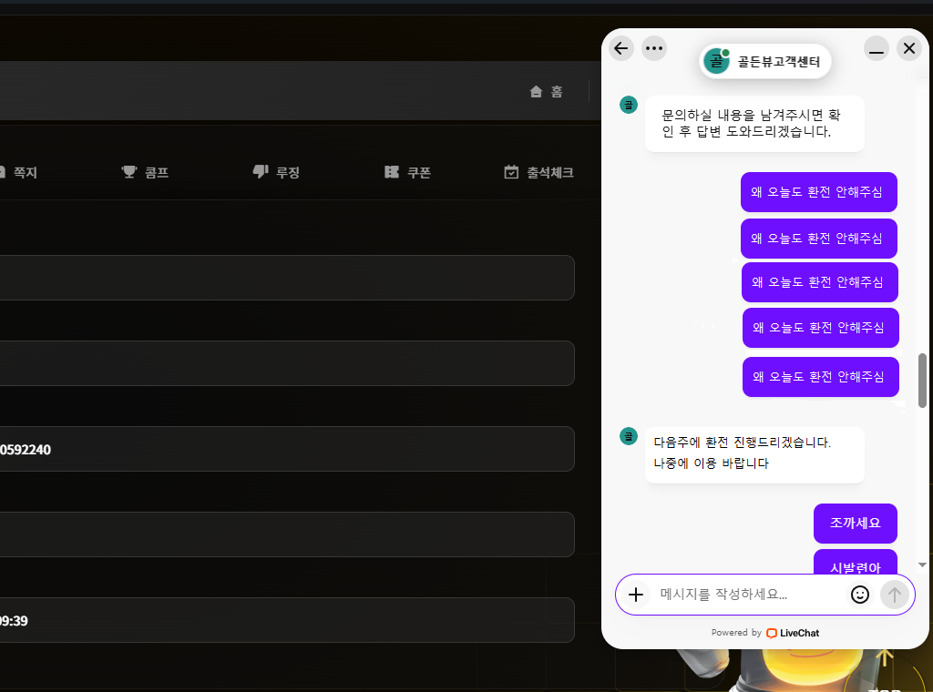The image size is (933, 692).
Task: Open the three-dots chat options menu
Action: click(654, 48)
